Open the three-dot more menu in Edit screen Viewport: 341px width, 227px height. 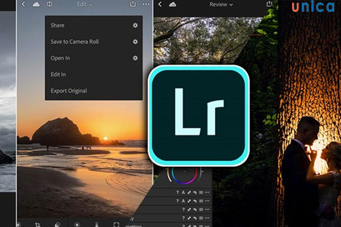(x=146, y=4)
